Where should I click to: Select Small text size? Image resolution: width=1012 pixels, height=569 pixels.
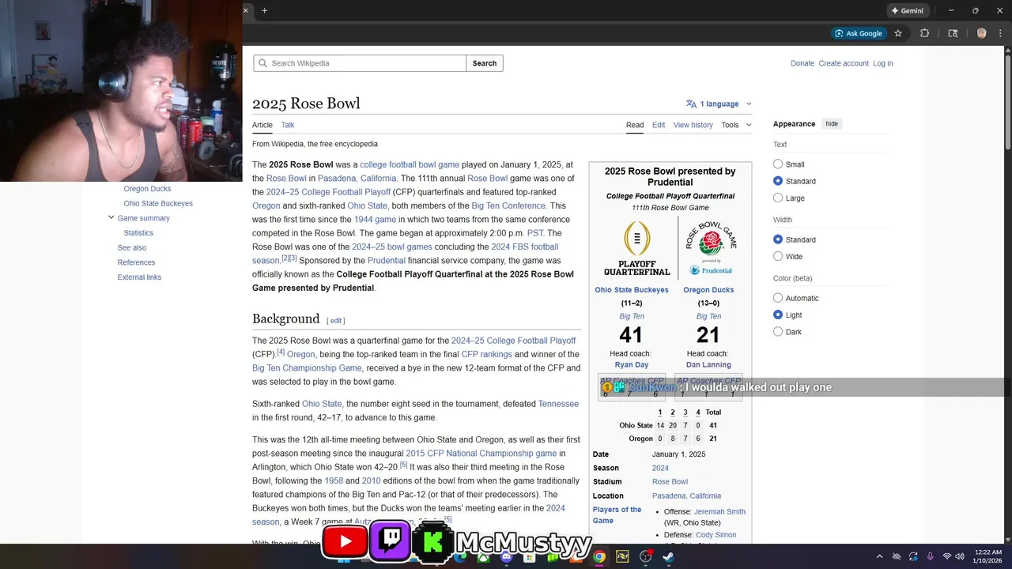(778, 164)
